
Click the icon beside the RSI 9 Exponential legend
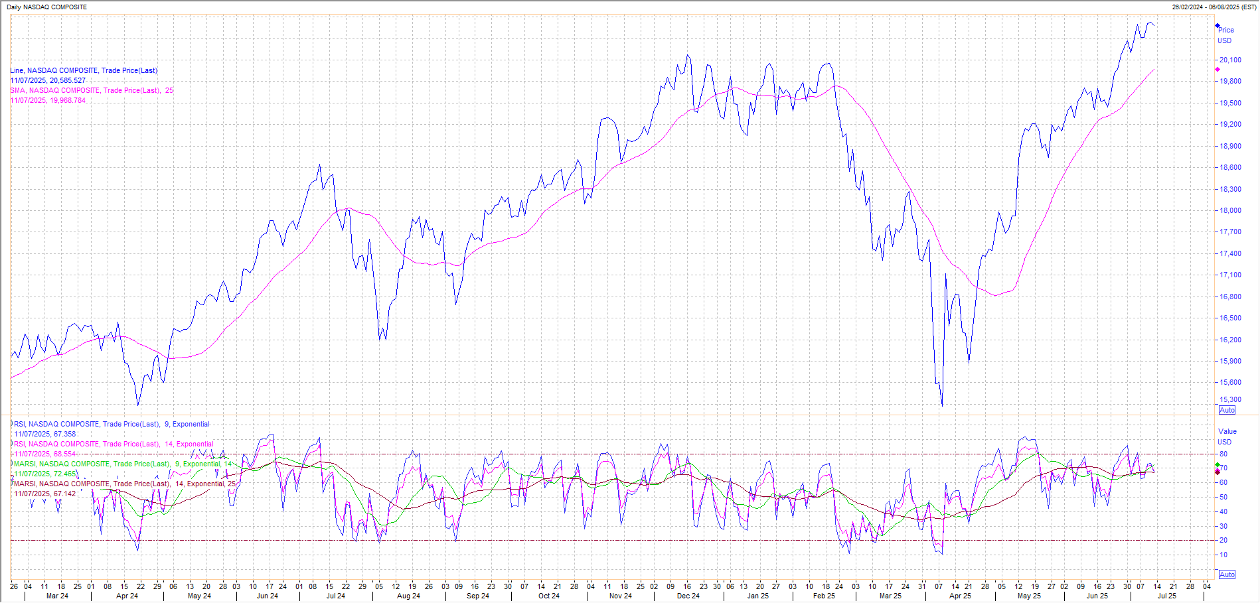tap(12, 424)
